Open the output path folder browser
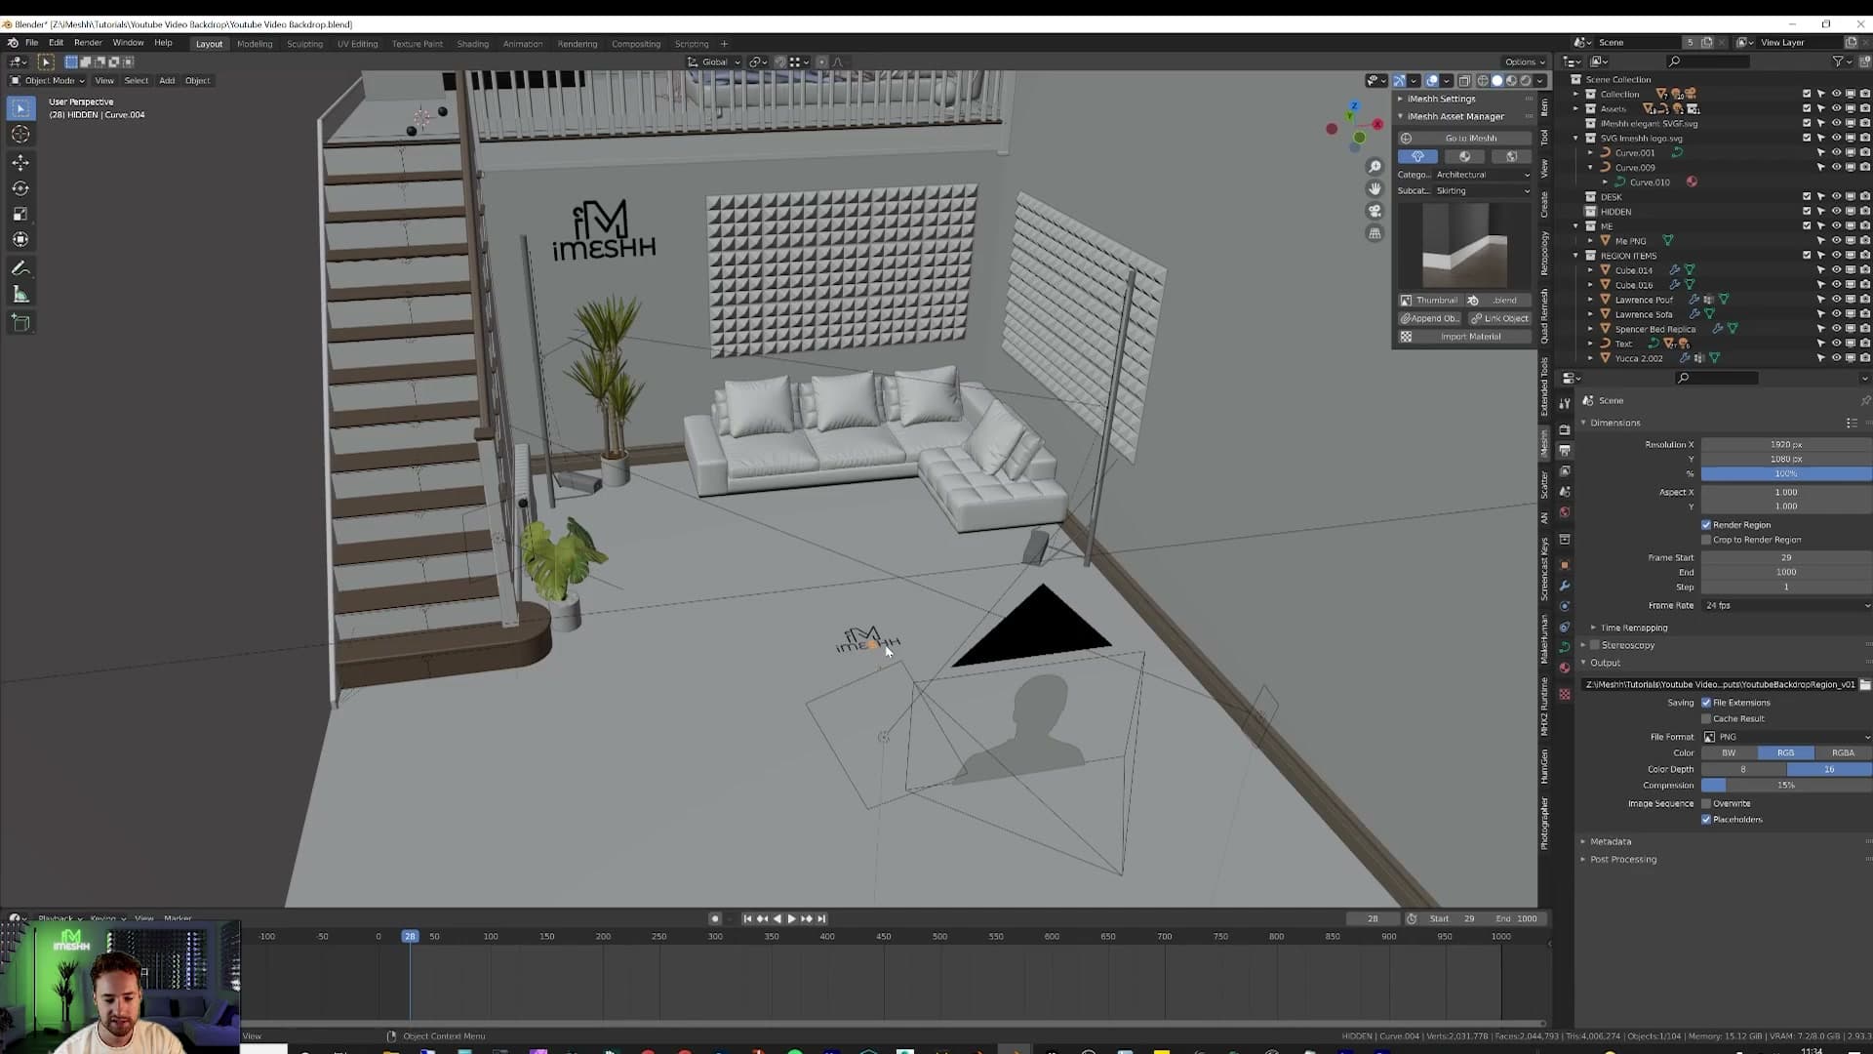The height and width of the screenshot is (1054, 1873). point(1865,684)
